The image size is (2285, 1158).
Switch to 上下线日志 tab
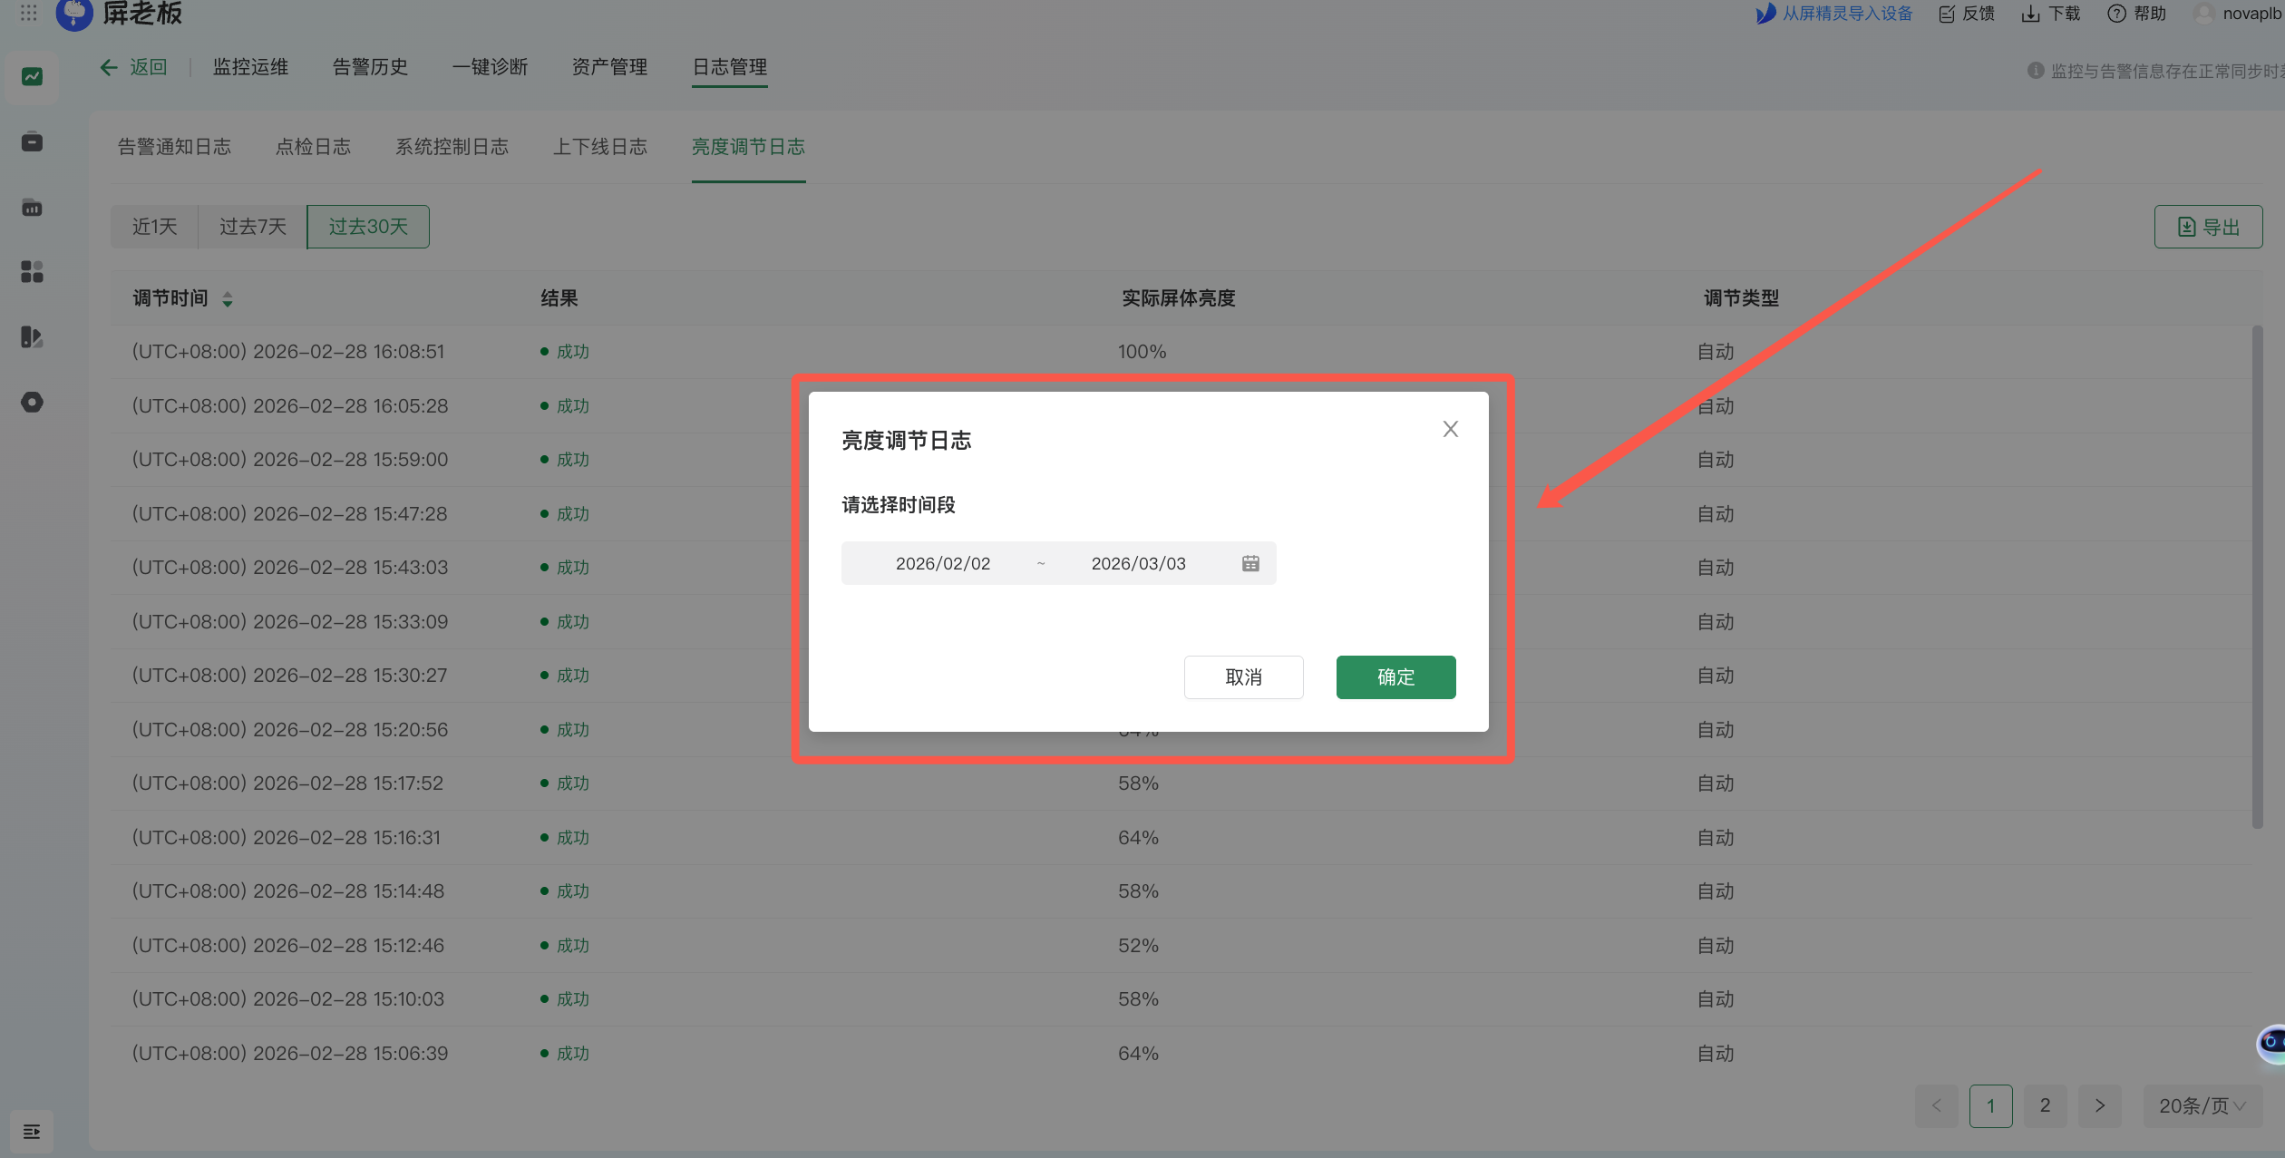click(x=599, y=147)
